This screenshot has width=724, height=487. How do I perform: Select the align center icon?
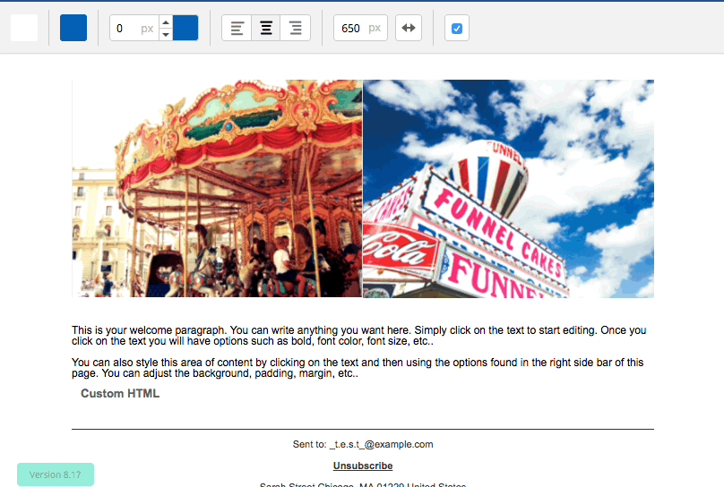coord(266,28)
